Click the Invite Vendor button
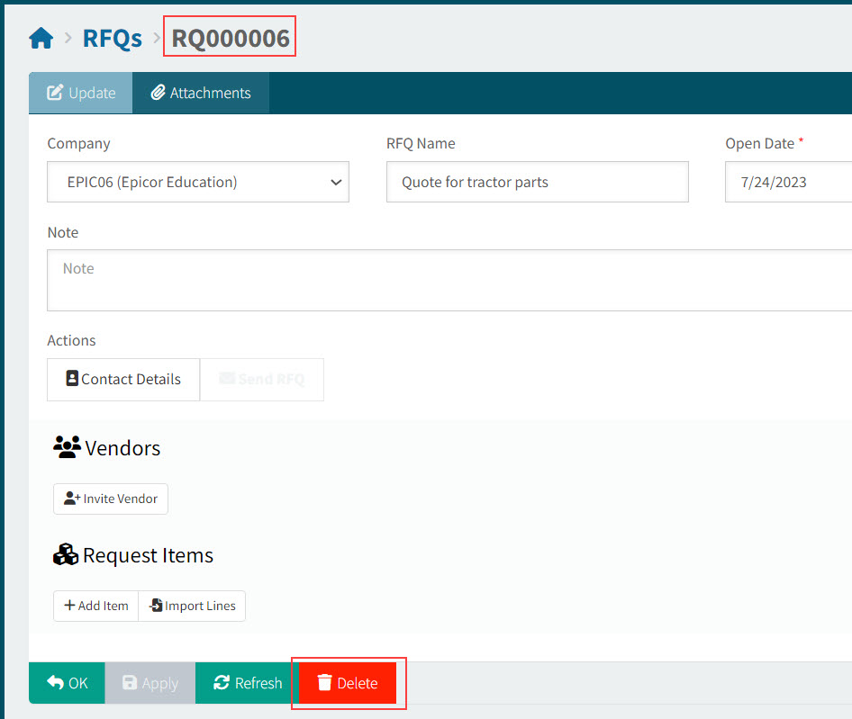This screenshot has height=719, width=852. click(x=111, y=499)
